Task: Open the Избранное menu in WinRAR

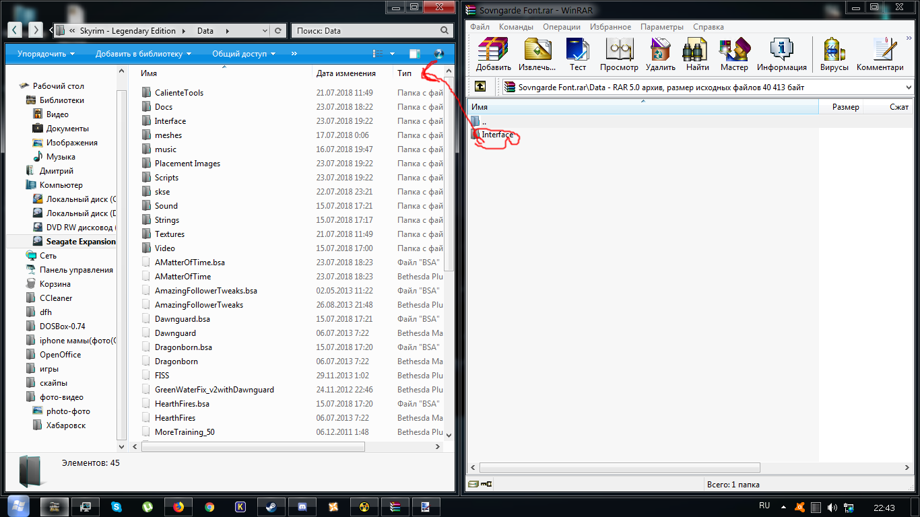Action: click(x=610, y=27)
